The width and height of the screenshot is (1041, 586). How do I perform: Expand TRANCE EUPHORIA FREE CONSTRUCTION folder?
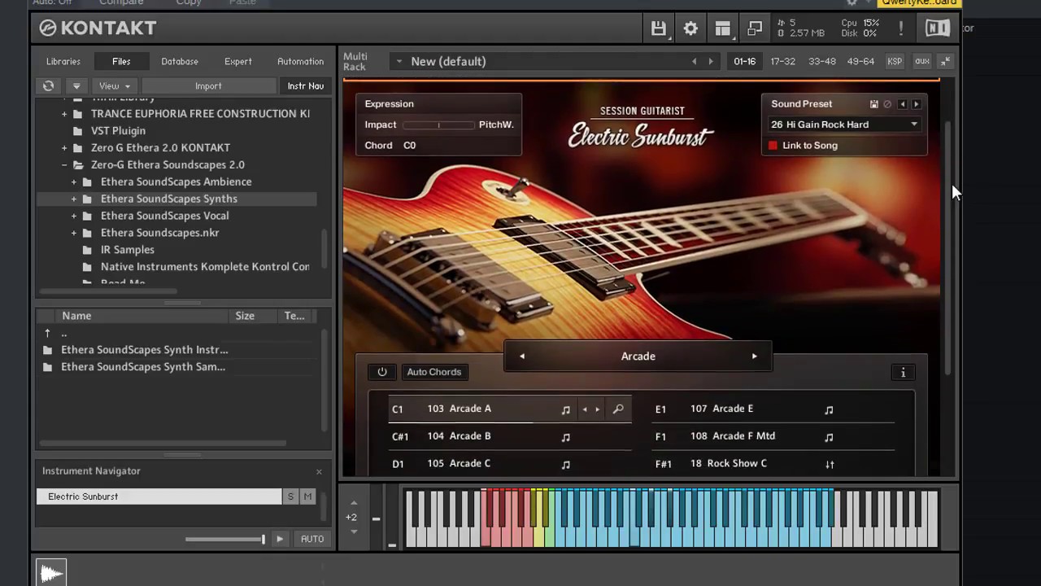click(64, 114)
